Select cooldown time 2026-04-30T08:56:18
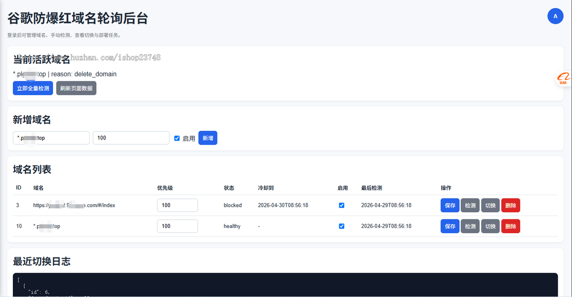572x297 pixels. coord(283,206)
